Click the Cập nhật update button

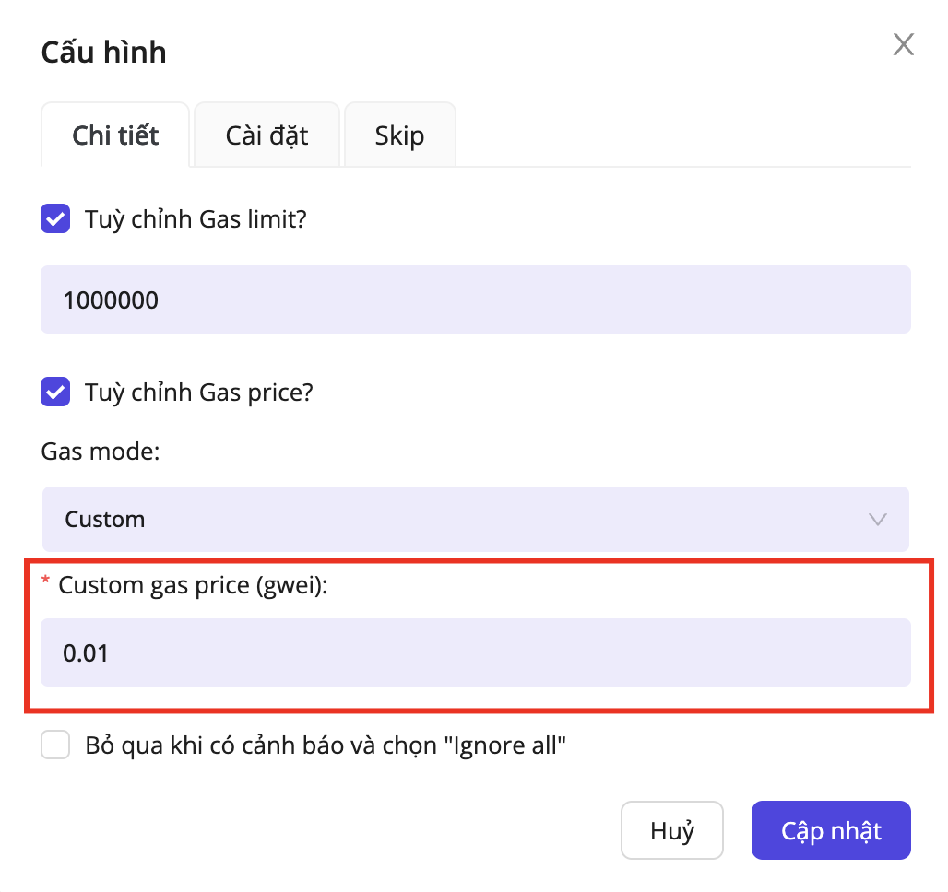click(831, 830)
